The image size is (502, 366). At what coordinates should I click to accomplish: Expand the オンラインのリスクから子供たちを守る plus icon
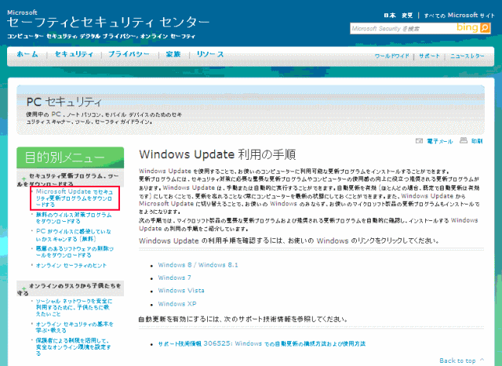click(24, 288)
